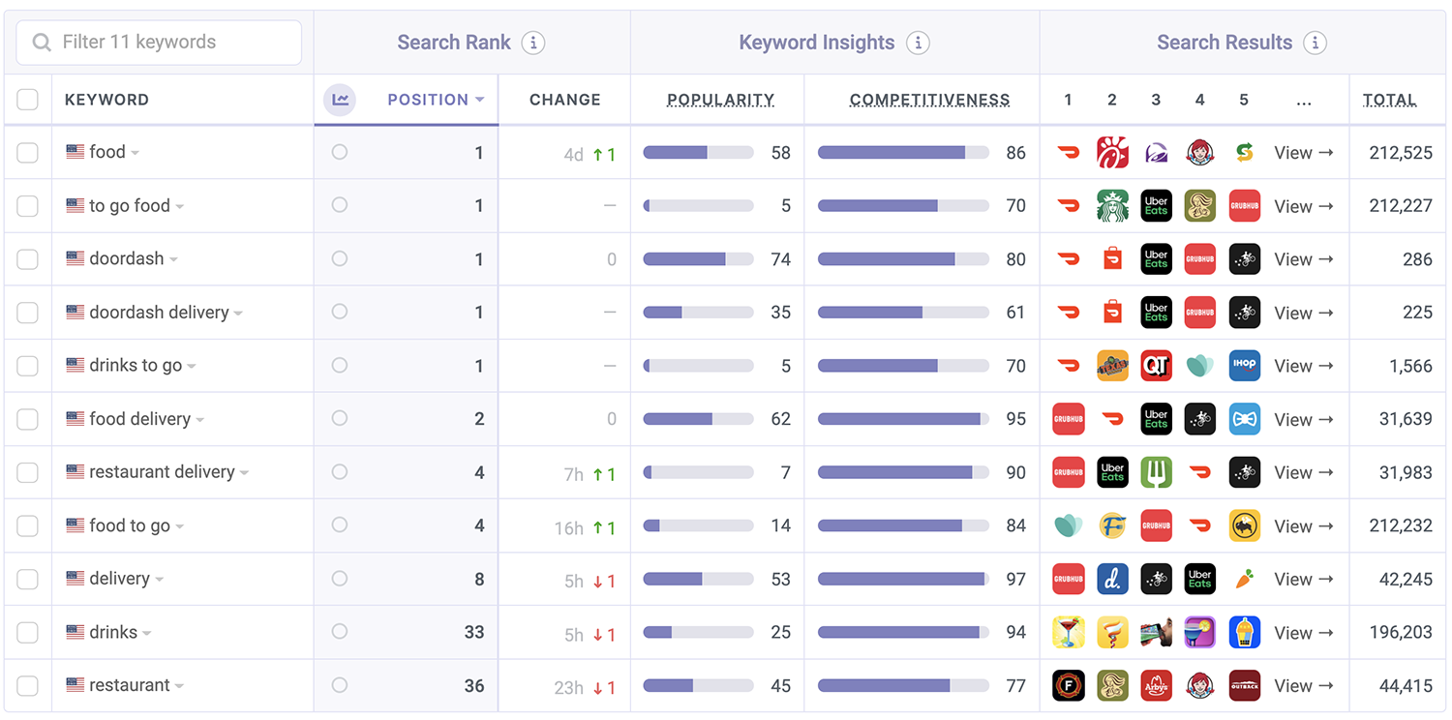Click Taco Bell icon in food row

tap(1156, 153)
